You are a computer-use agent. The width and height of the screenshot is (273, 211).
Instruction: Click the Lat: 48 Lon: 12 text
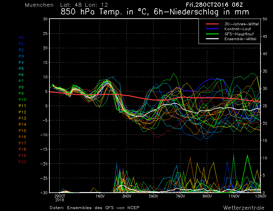[84, 5]
